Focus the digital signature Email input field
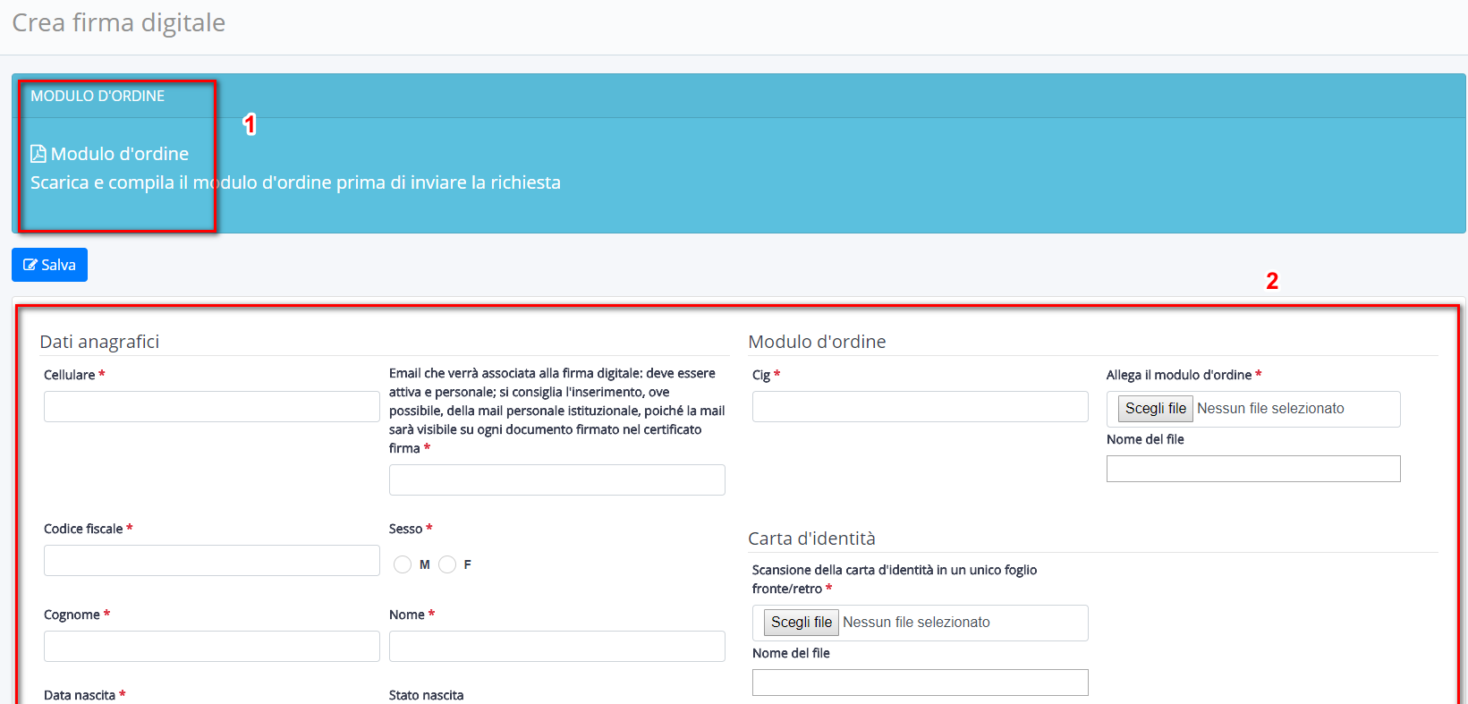 (x=556, y=480)
